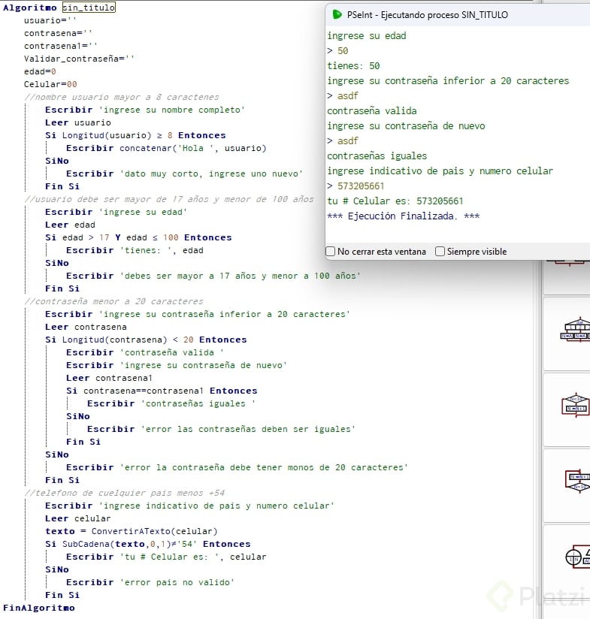Click the output line 'tienes: 50'
This screenshot has width=590, height=619.
[x=353, y=66]
